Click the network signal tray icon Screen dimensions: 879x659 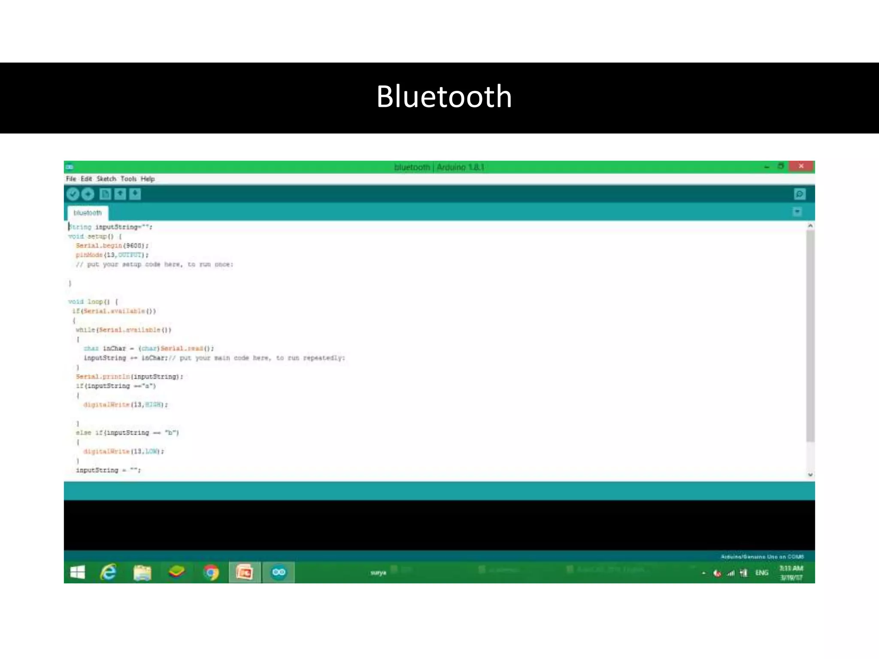(730, 573)
